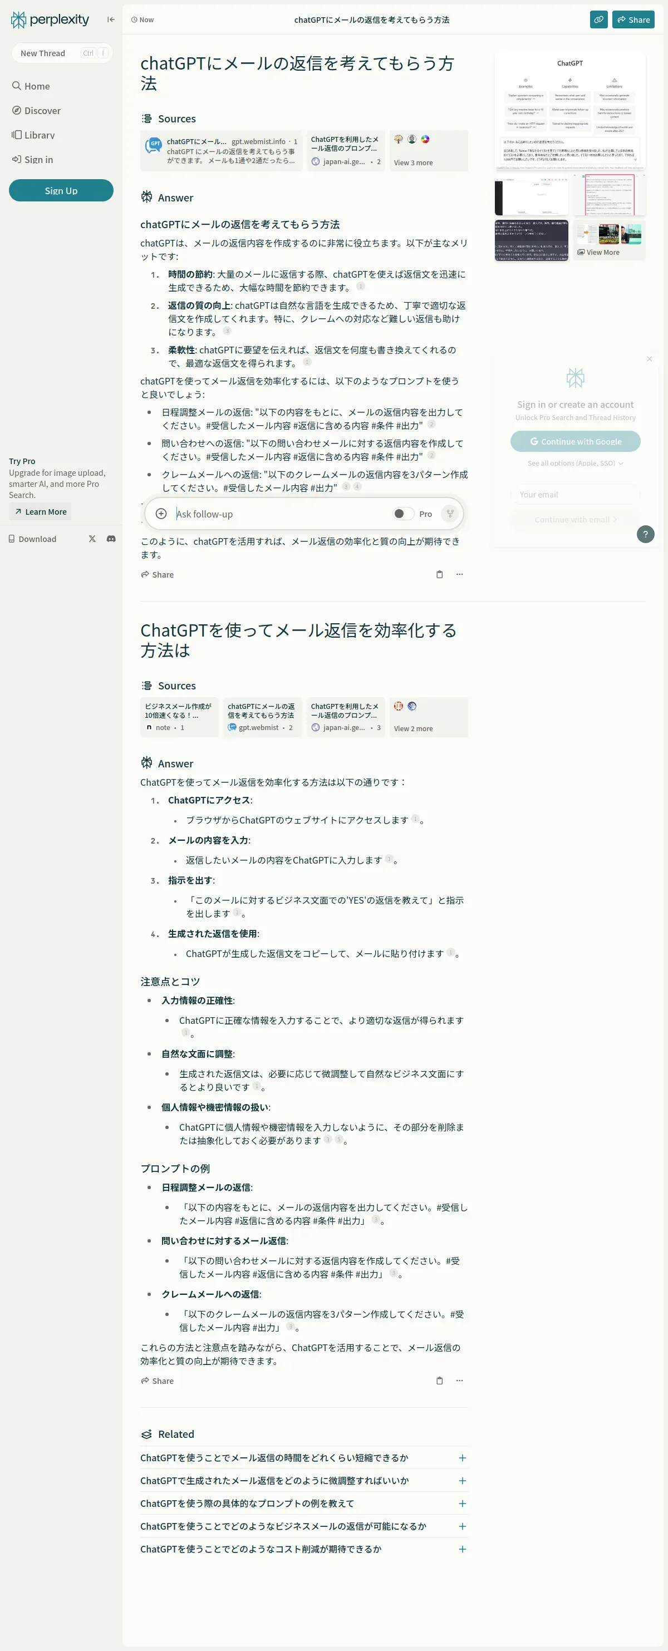Click the submit icon next to Pro
The width and height of the screenshot is (668, 1651).
pos(450,514)
